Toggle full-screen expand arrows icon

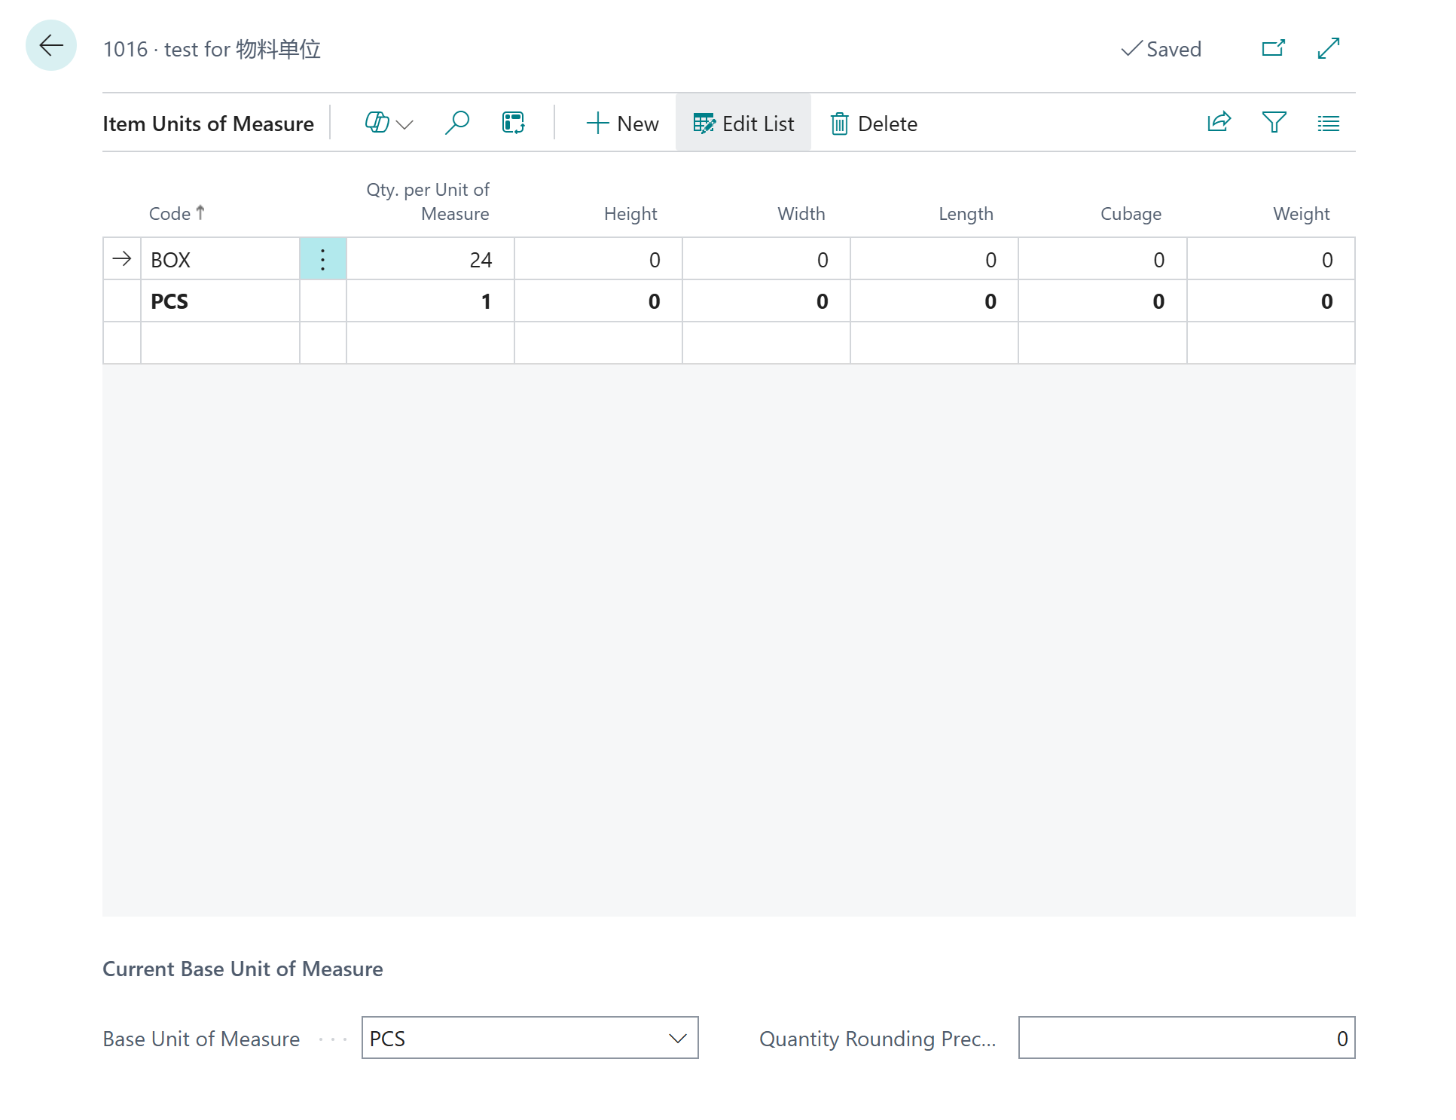[1328, 49]
